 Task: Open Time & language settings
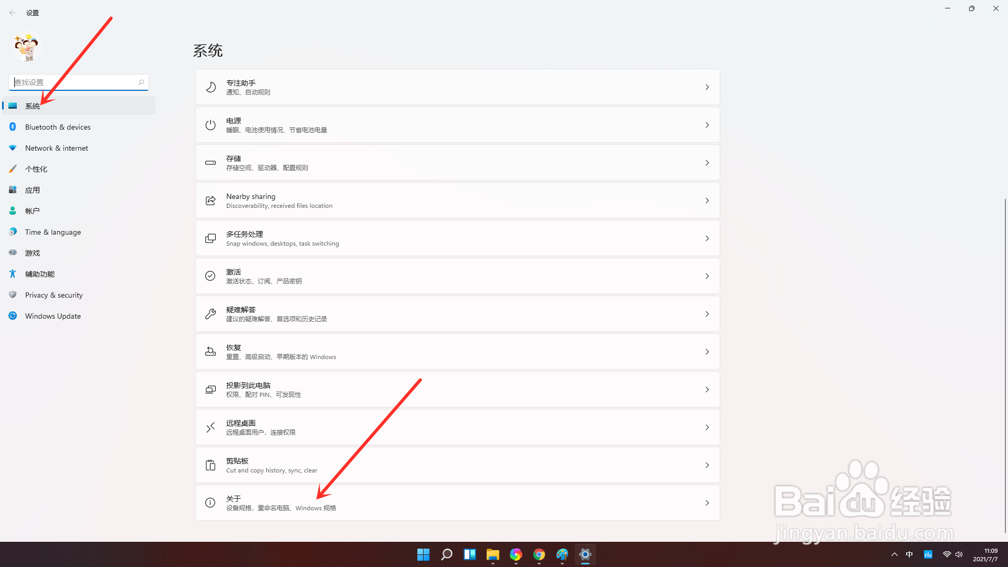tap(79, 232)
